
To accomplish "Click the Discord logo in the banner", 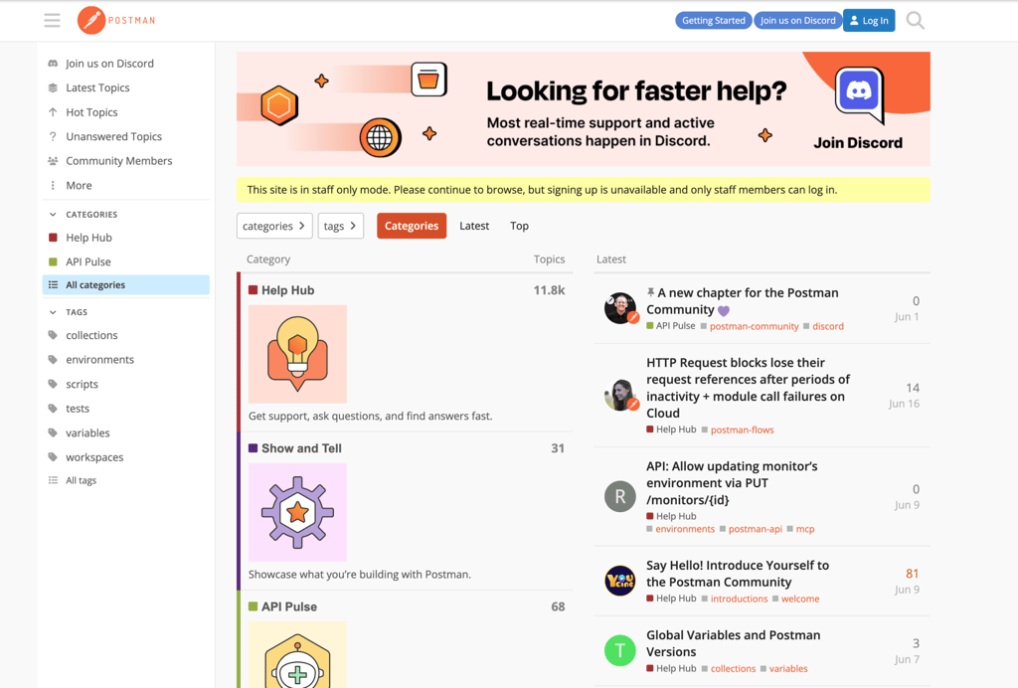I will click(859, 92).
